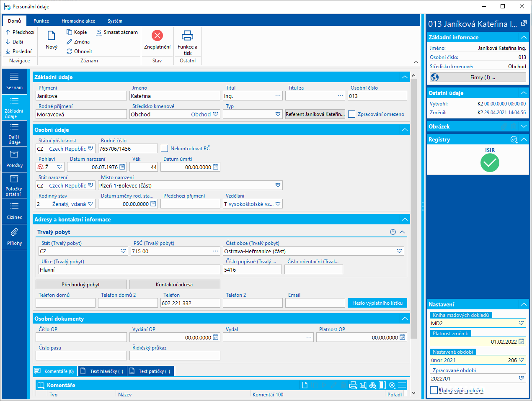
Task: Open calendar picker for Datum narození
Action: click(x=122, y=167)
